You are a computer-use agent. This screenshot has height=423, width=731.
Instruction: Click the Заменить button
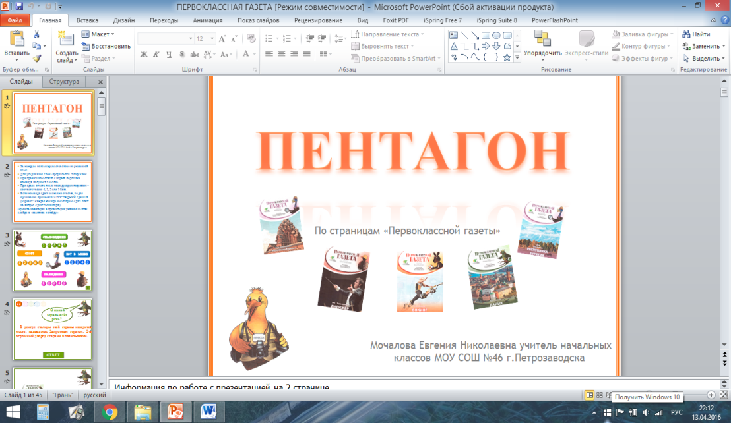click(x=703, y=46)
